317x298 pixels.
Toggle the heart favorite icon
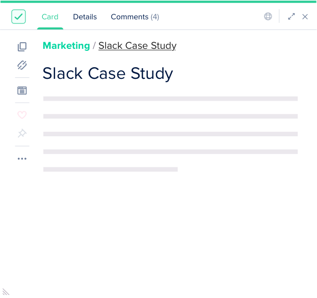click(22, 115)
